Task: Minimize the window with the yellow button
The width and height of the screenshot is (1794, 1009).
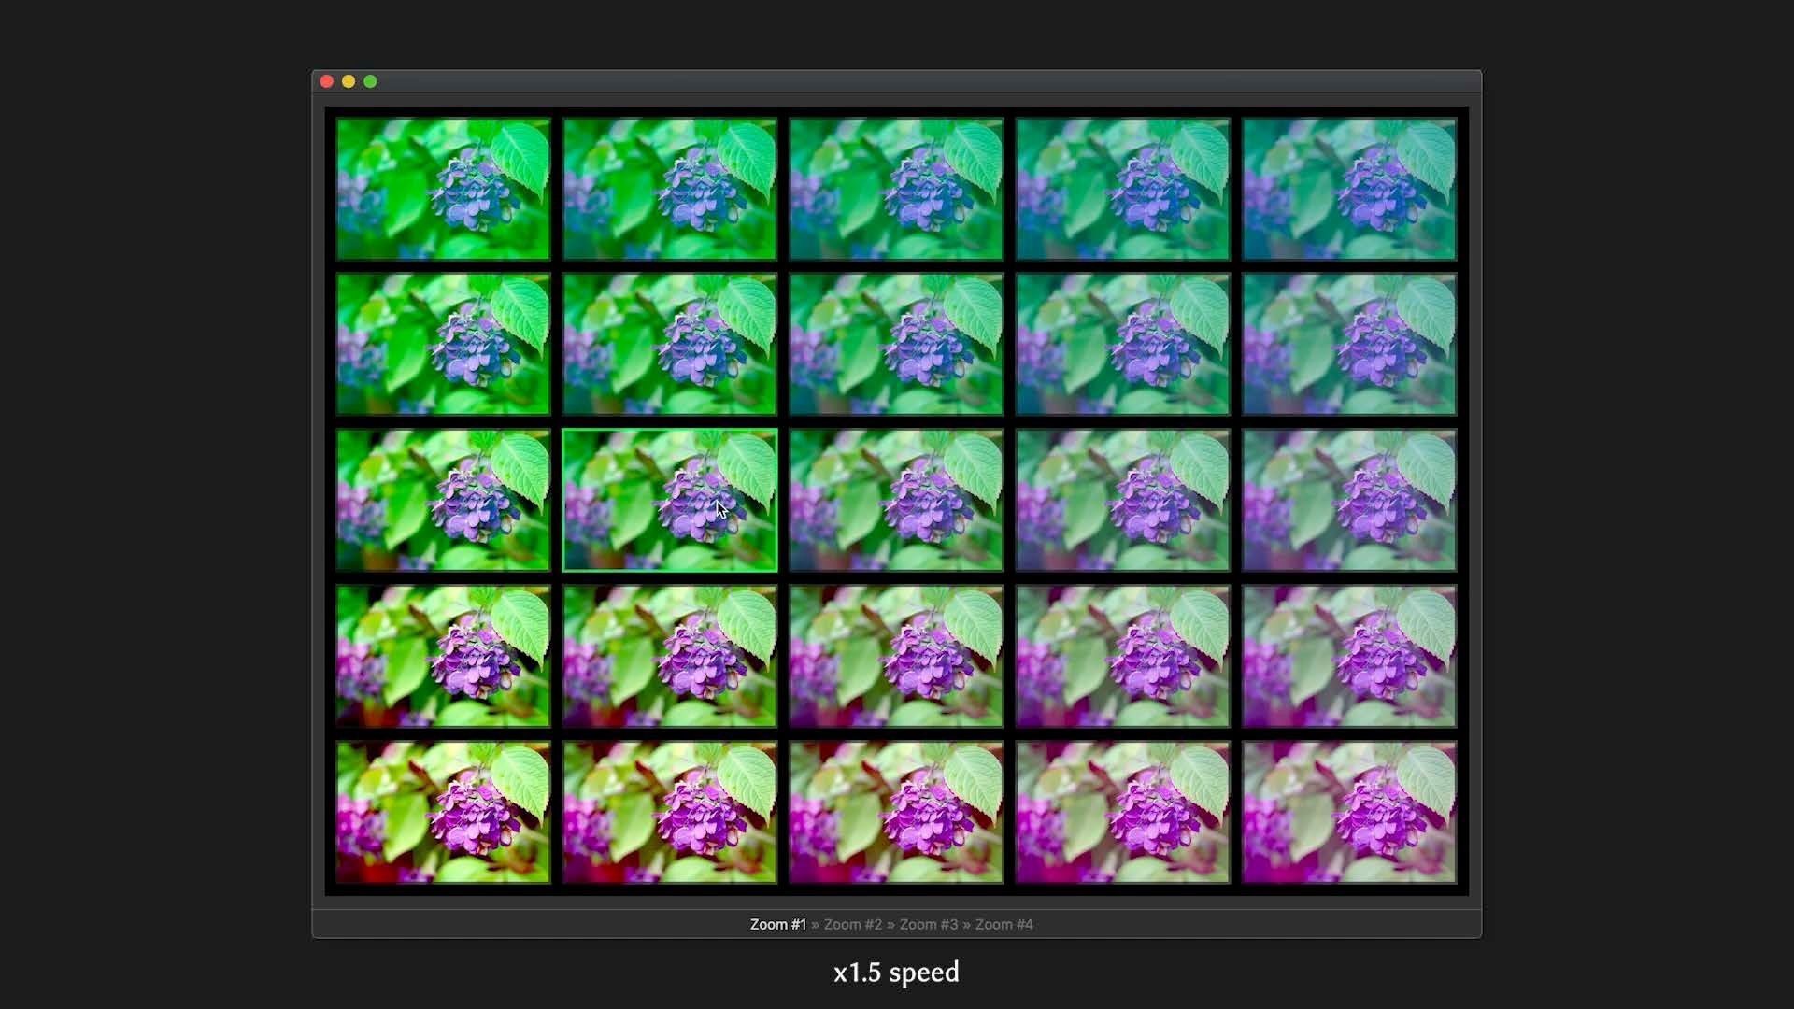Action: (349, 81)
